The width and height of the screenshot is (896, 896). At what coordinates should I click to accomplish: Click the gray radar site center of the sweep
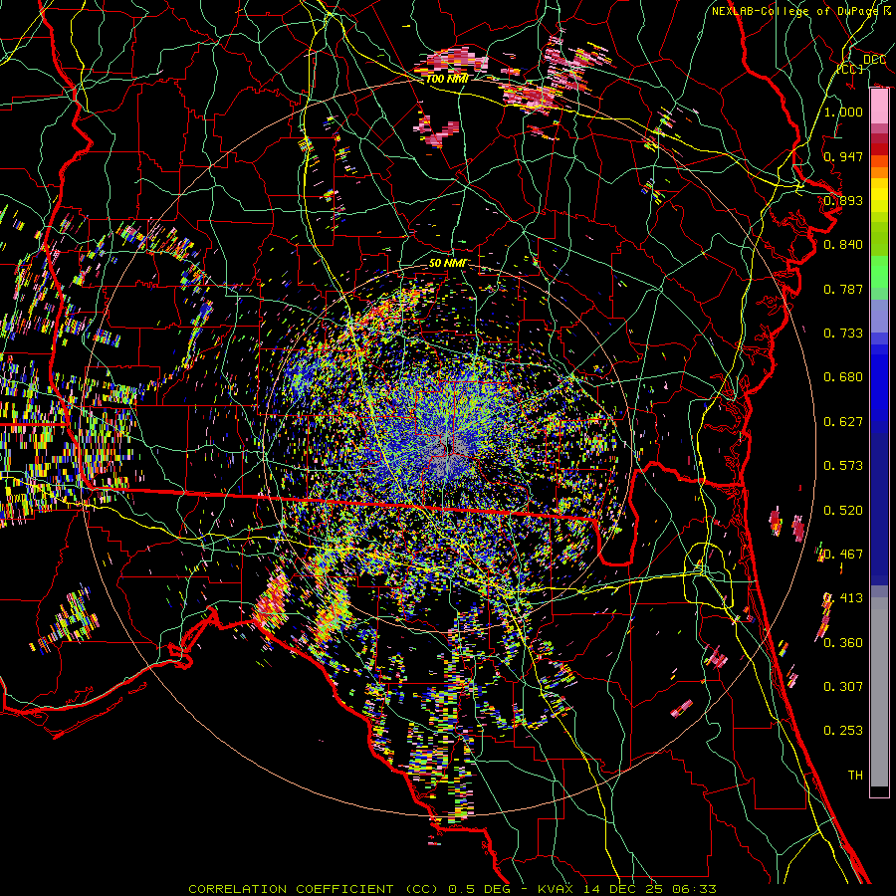click(449, 446)
